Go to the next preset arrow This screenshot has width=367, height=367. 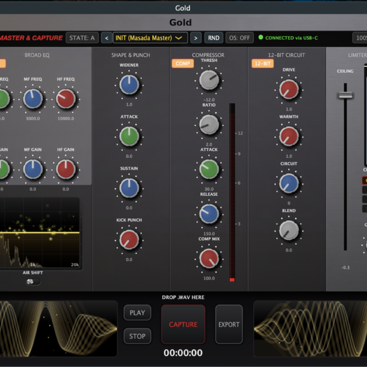point(196,38)
